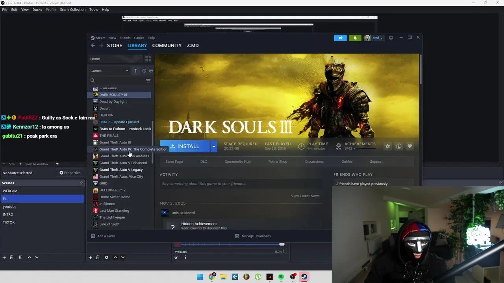Open the library collections grid view icon
The height and width of the screenshot is (283, 504).
[148, 59]
